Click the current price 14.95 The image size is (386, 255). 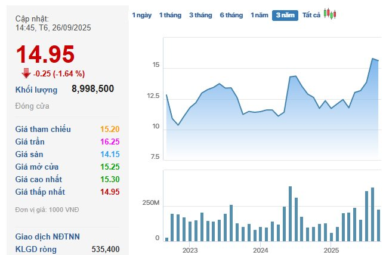(x=45, y=54)
